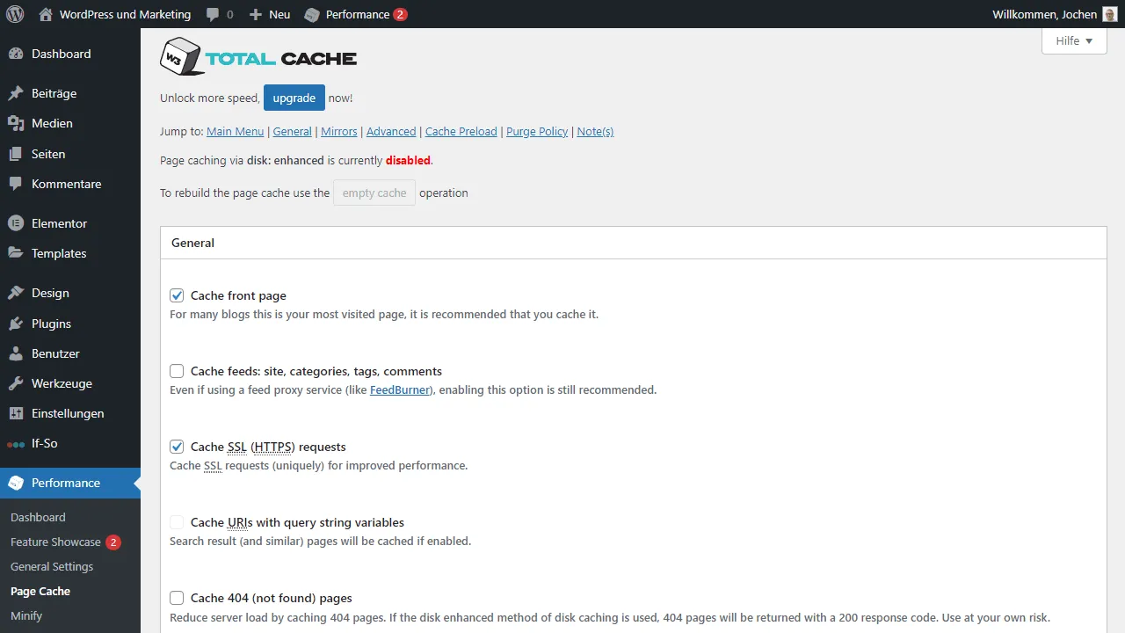1125x633 pixels.
Task: Open WordPress und Marketing site name
Action: [125, 14]
